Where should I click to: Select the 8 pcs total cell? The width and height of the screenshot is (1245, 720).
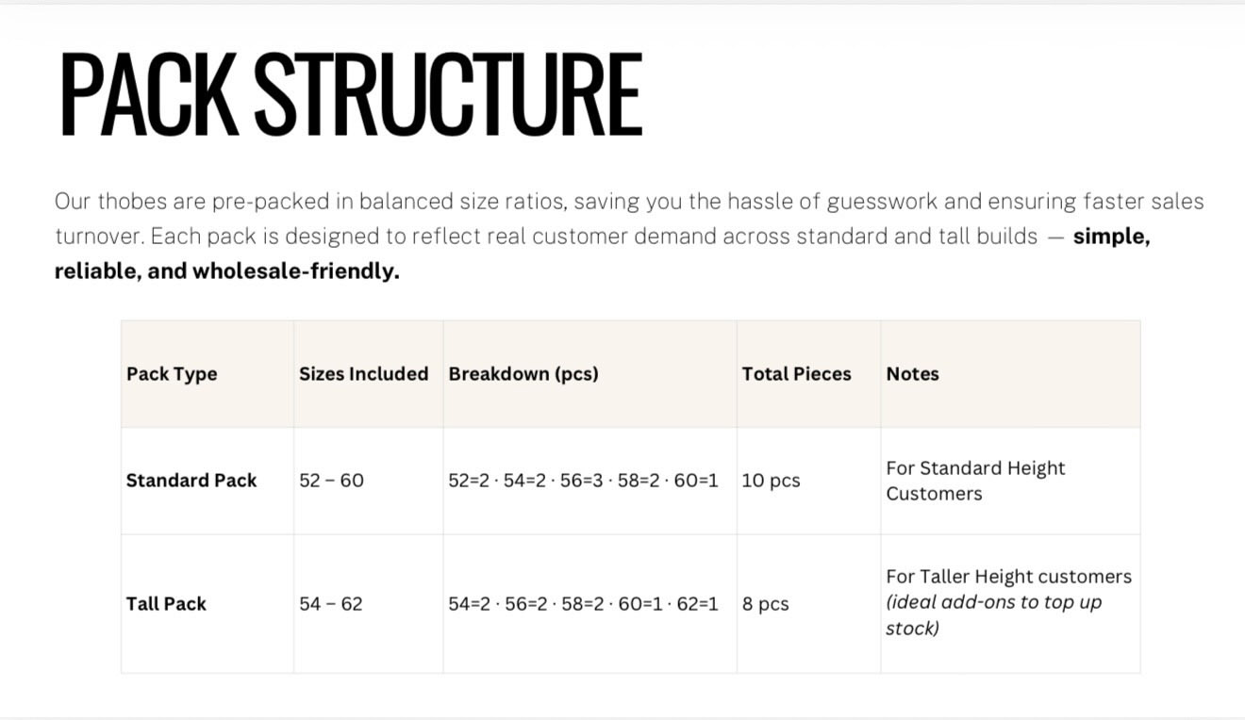[x=766, y=604]
